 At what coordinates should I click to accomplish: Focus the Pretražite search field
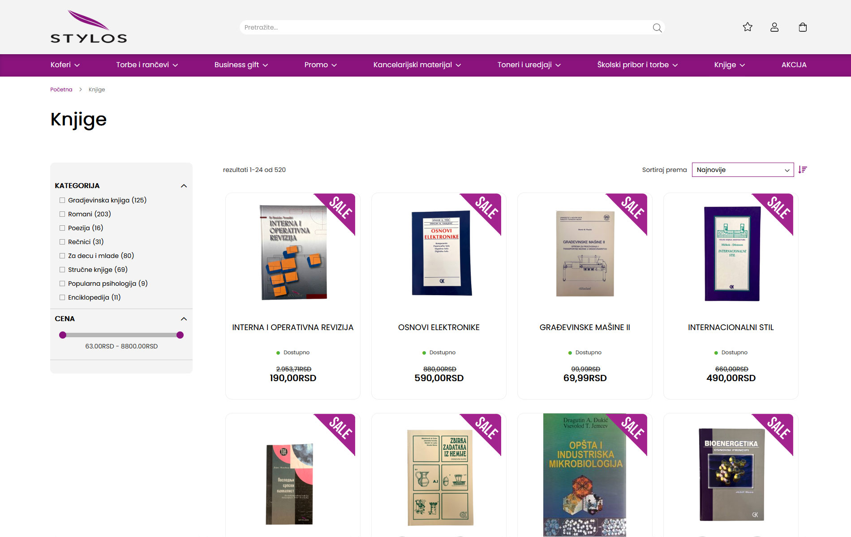(446, 27)
